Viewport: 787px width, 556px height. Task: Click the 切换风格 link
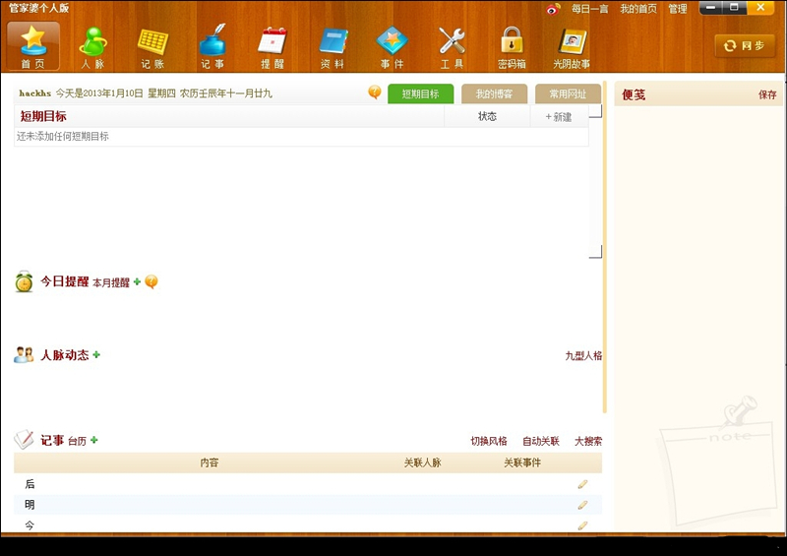[x=489, y=441]
